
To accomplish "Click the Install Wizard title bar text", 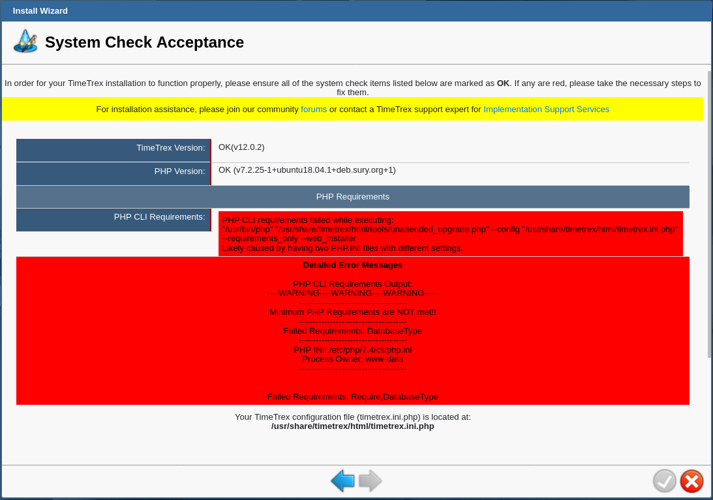I will point(40,11).
